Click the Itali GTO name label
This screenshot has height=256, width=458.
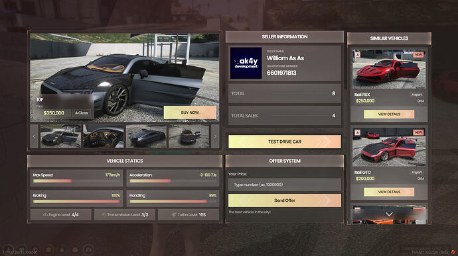[x=362, y=173]
